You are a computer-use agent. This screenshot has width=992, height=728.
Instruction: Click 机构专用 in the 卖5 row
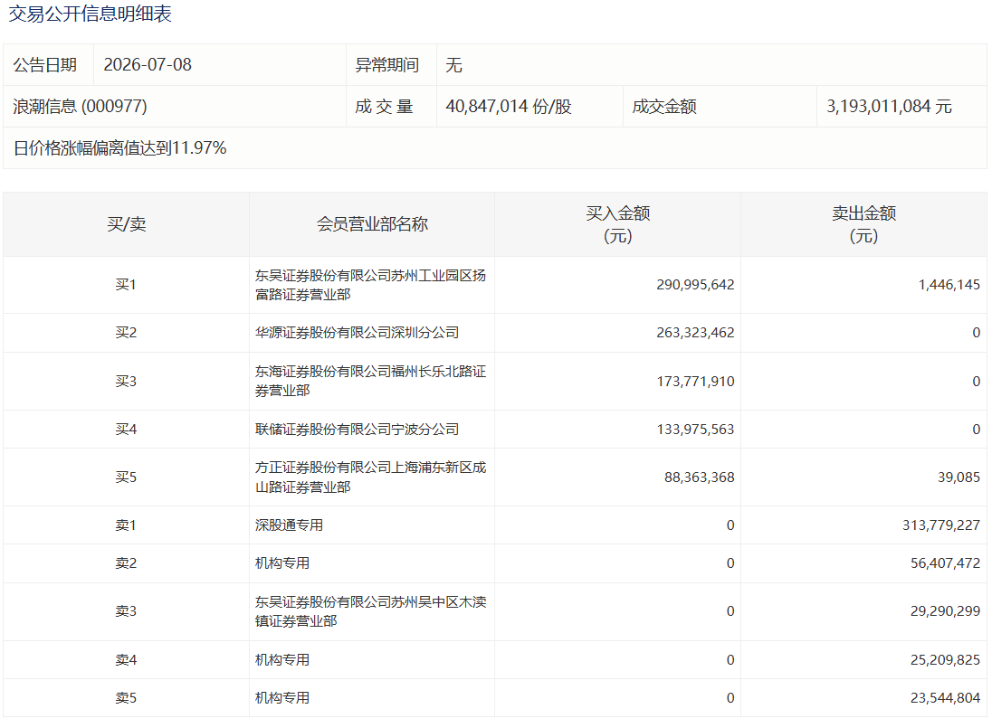click(x=282, y=697)
